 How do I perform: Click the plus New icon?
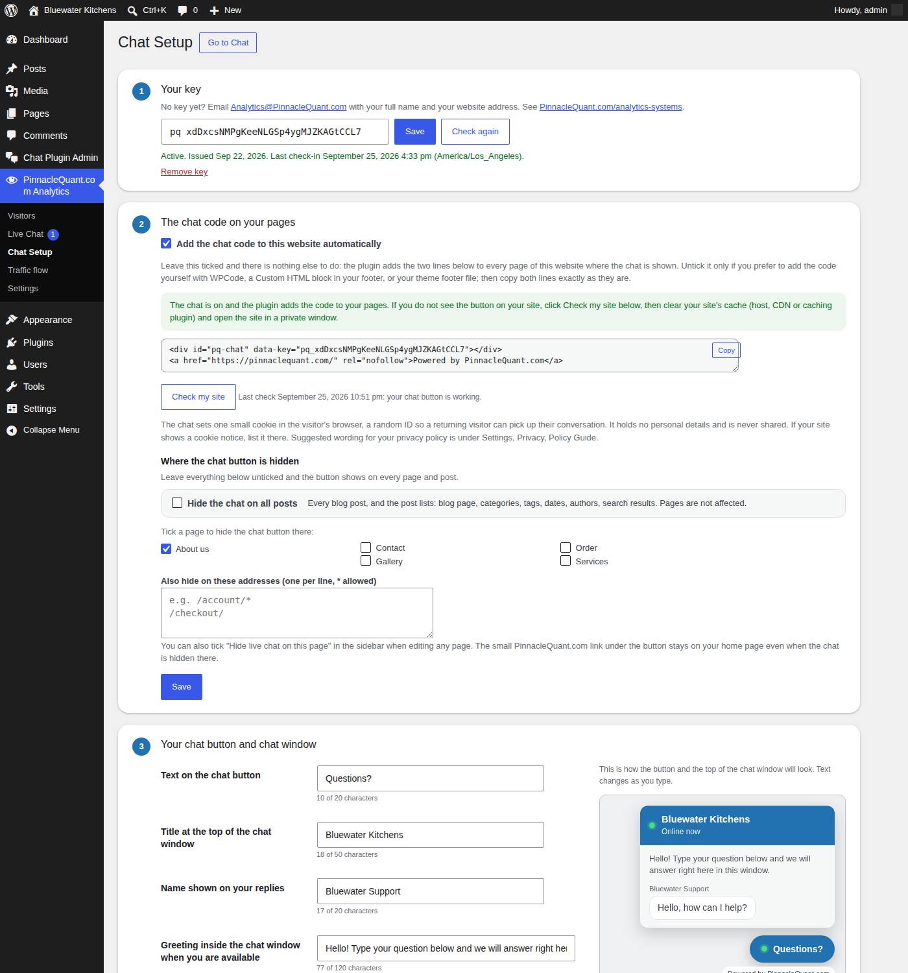point(215,10)
